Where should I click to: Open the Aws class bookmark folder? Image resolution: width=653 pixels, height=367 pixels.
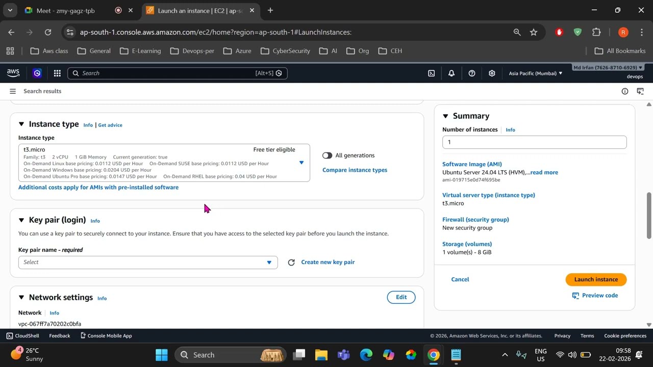click(x=49, y=51)
